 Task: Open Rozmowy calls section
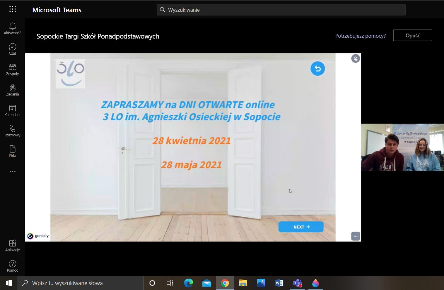click(x=12, y=131)
